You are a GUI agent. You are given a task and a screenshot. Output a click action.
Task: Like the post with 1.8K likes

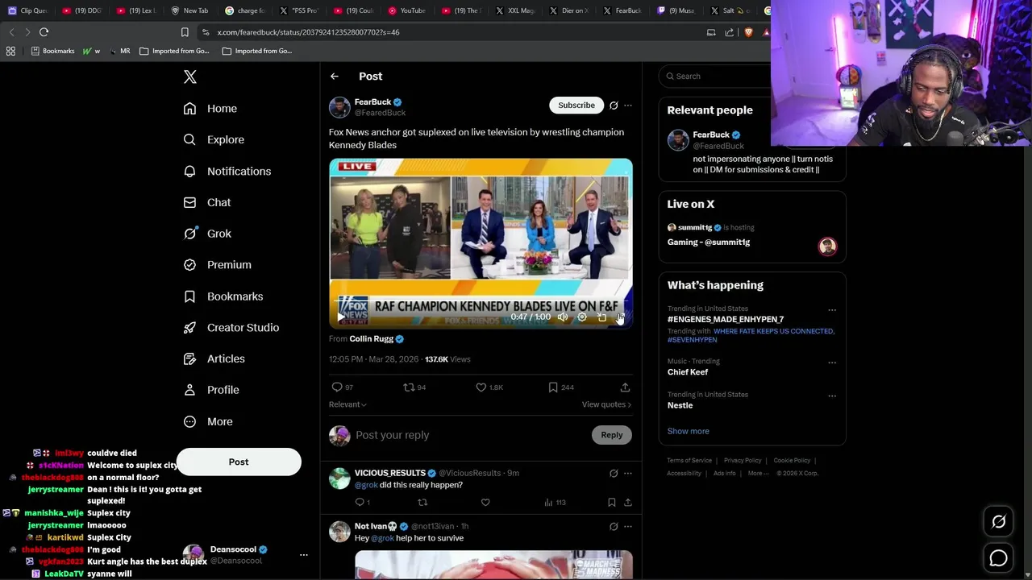tap(489, 387)
